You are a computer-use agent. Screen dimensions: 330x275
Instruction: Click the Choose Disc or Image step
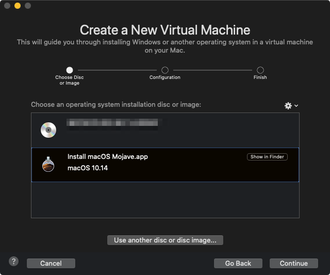click(x=70, y=76)
